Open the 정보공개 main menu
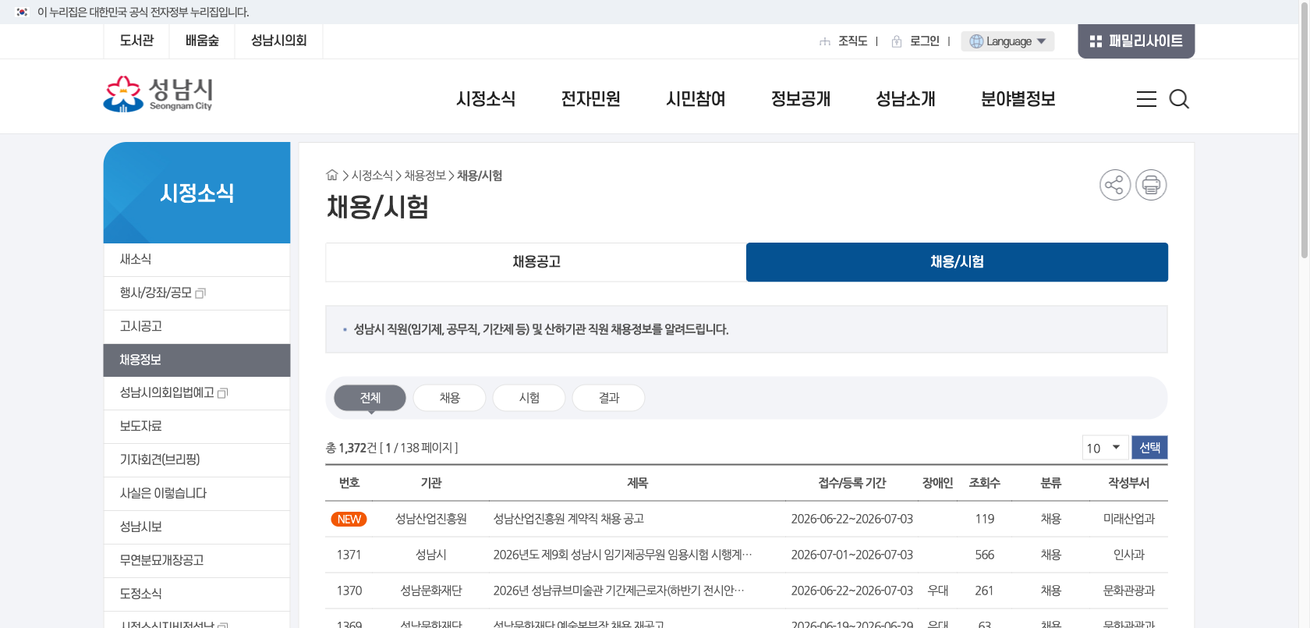This screenshot has height=628, width=1310. point(801,99)
